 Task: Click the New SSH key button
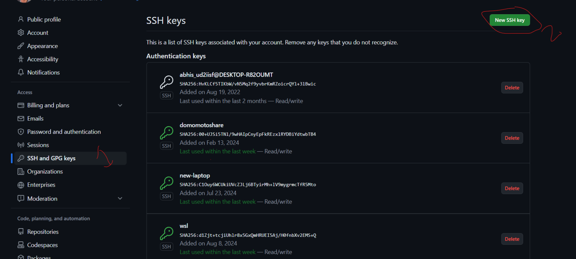pos(510,20)
